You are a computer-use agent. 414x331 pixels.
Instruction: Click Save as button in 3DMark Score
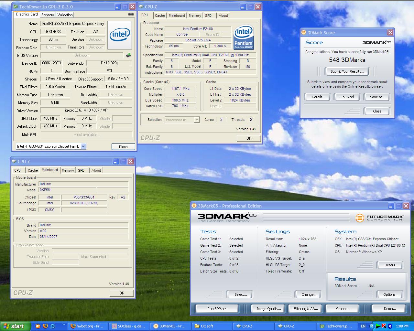pyautogui.click(x=377, y=97)
